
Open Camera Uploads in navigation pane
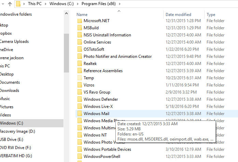[x=14, y=42]
